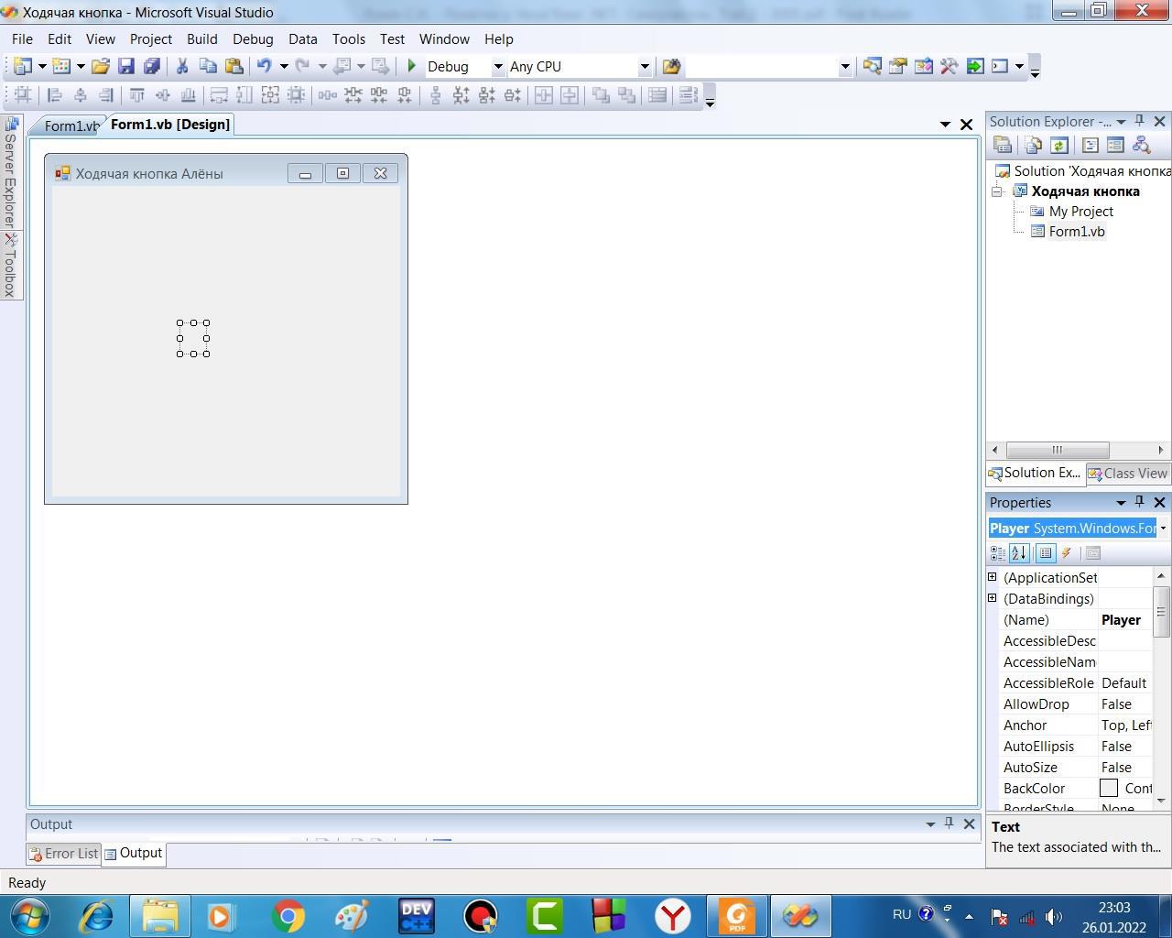This screenshot has width=1172, height=938.
Task: Show events with the lightning bolt icon
Action: point(1067,553)
